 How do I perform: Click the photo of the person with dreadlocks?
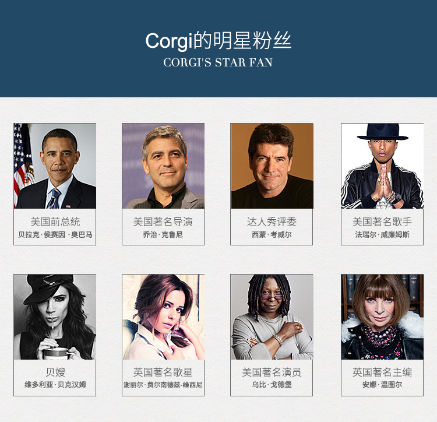[x=272, y=317]
